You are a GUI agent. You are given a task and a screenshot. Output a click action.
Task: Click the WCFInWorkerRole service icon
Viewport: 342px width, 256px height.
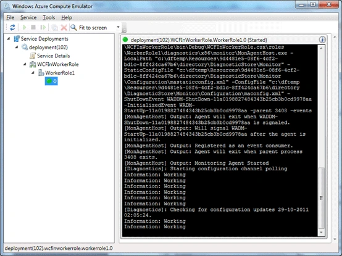(33, 64)
